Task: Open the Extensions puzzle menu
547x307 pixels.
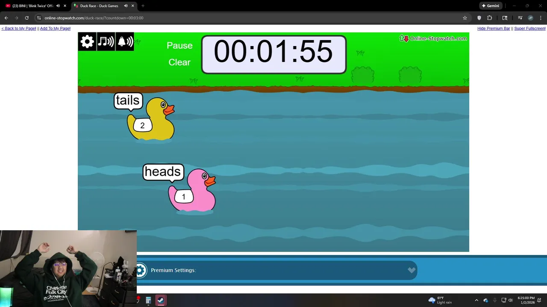Action: (x=490, y=18)
